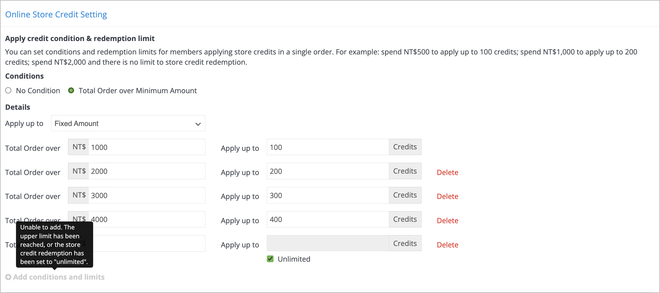Select Total Order over Minimum Amount option
Image resolution: width=660 pixels, height=293 pixels.
tap(71, 91)
